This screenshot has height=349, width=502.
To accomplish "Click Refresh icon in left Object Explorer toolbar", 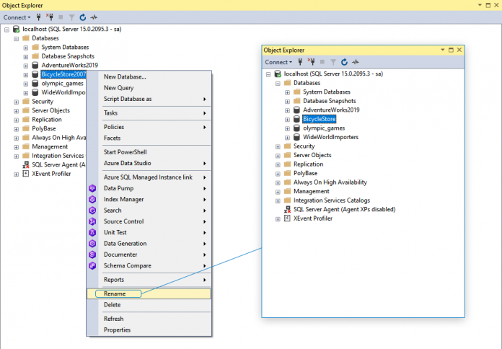I will coord(83,17).
